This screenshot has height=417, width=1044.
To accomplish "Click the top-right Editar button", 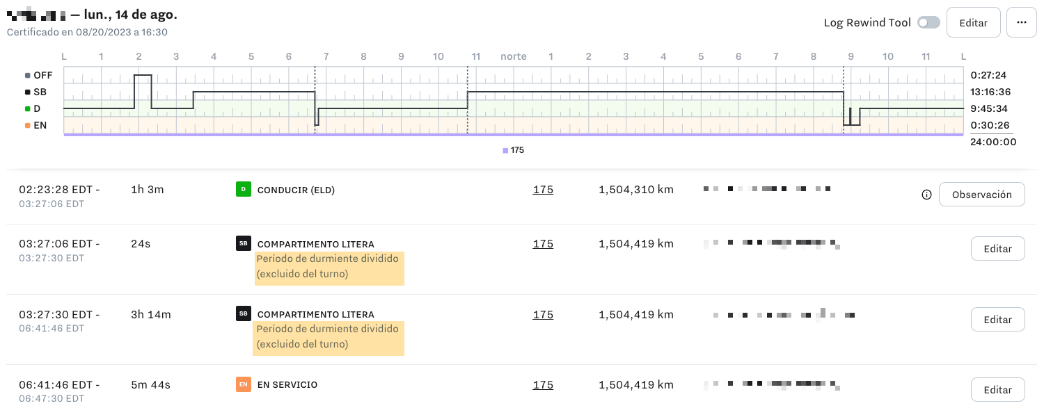I will click(x=973, y=22).
